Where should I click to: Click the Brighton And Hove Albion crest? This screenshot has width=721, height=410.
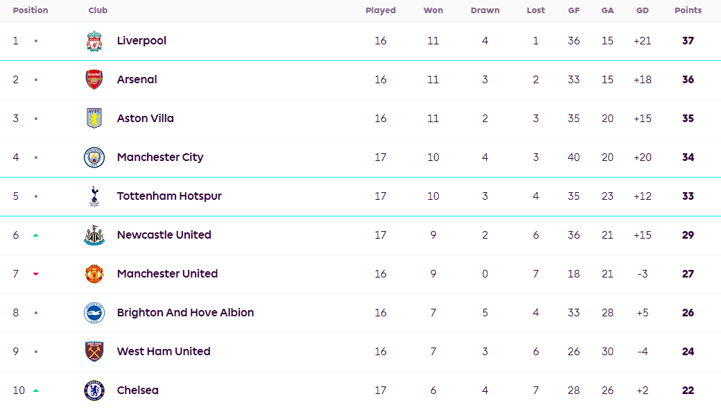[x=94, y=313]
